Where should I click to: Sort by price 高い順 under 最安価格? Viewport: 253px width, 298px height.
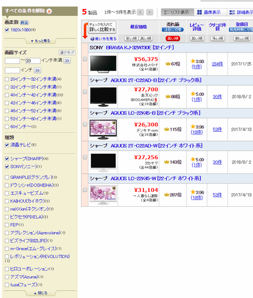coord(146,38)
